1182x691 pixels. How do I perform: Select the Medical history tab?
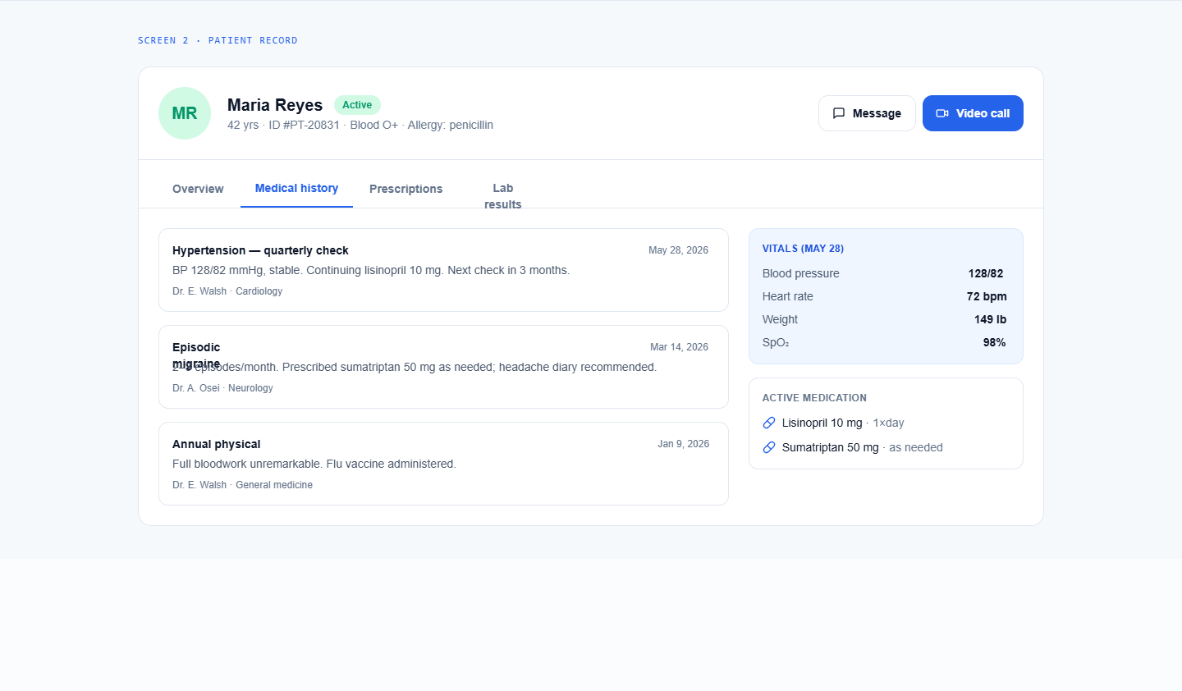pyautogui.click(x=296, y=188)
